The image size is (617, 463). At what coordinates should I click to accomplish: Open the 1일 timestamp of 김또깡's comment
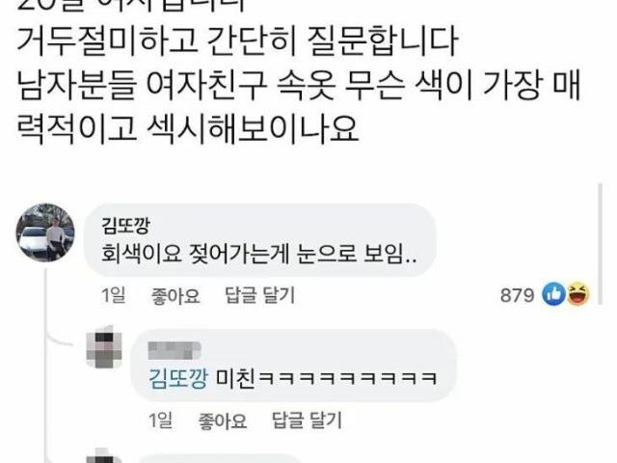pos(114,295)
